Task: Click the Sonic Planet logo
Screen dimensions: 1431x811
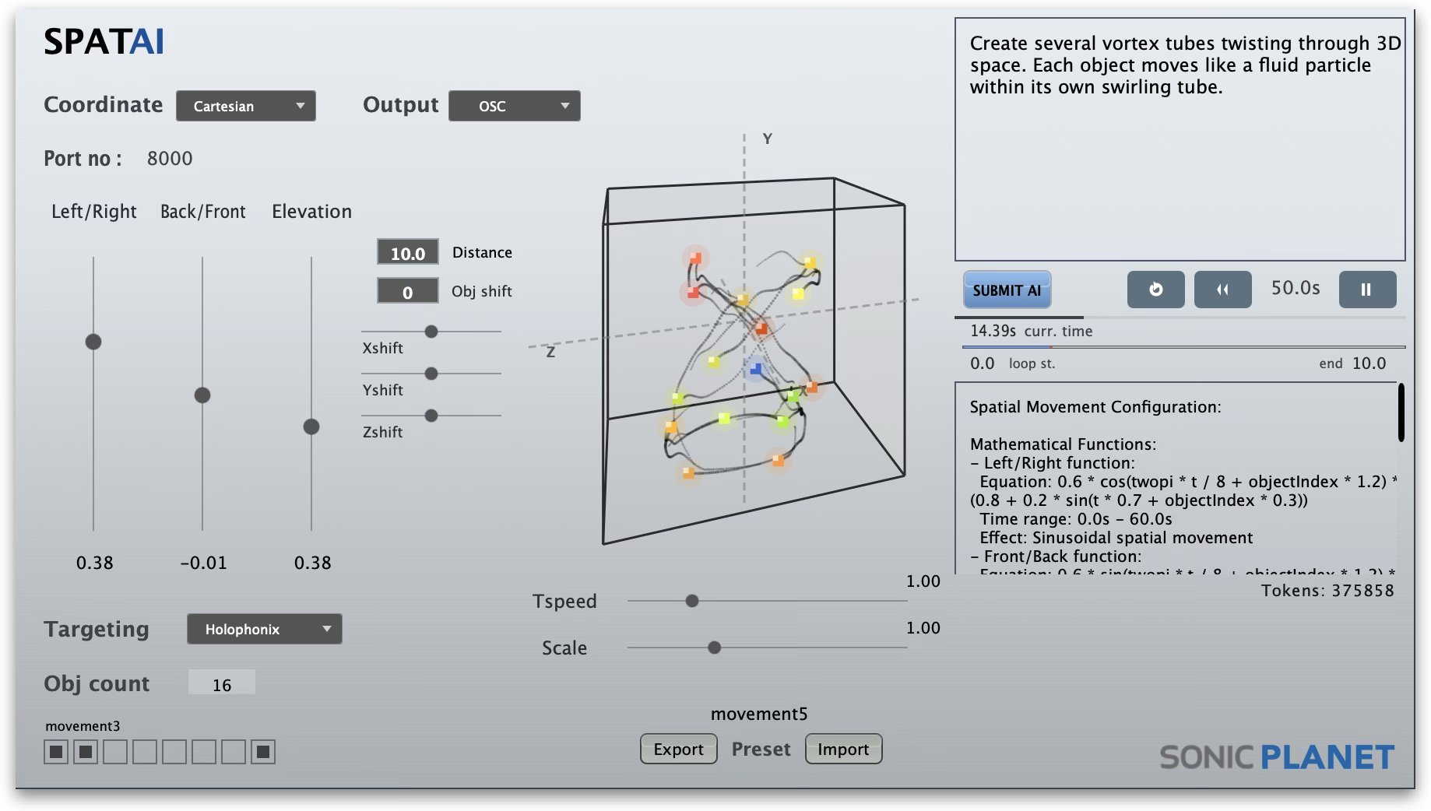Action: [x=1277, y=757]
